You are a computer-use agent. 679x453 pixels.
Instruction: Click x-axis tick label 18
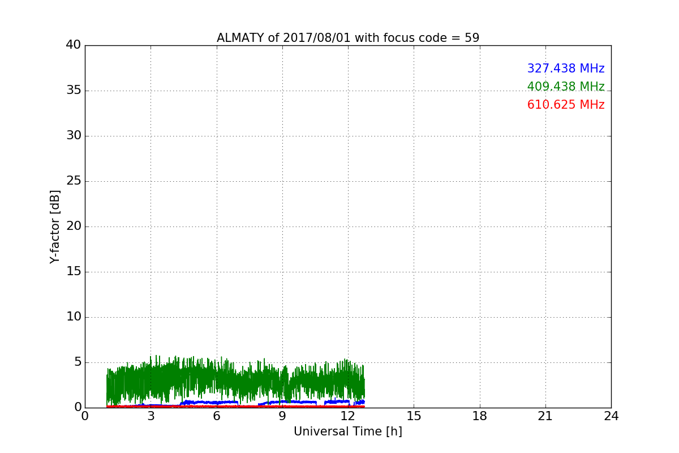(x=480, y=416)
